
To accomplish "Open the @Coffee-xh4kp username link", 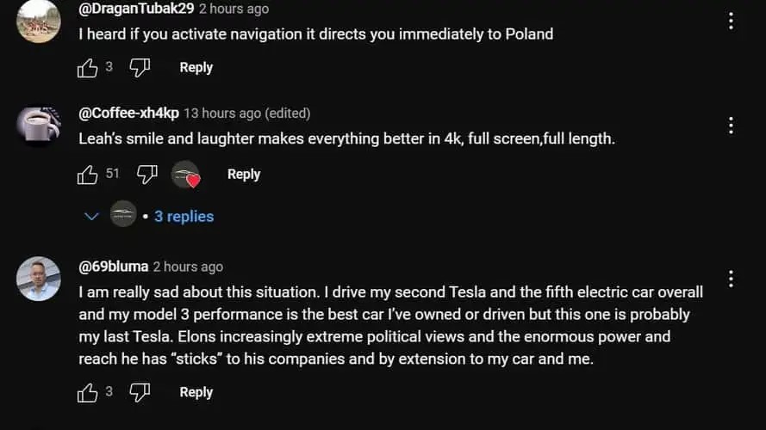I will point(128,114).
